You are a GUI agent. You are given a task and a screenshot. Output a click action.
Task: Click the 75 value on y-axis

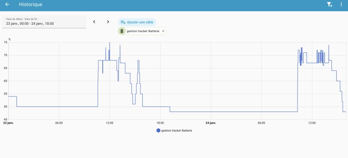point(6,43)
